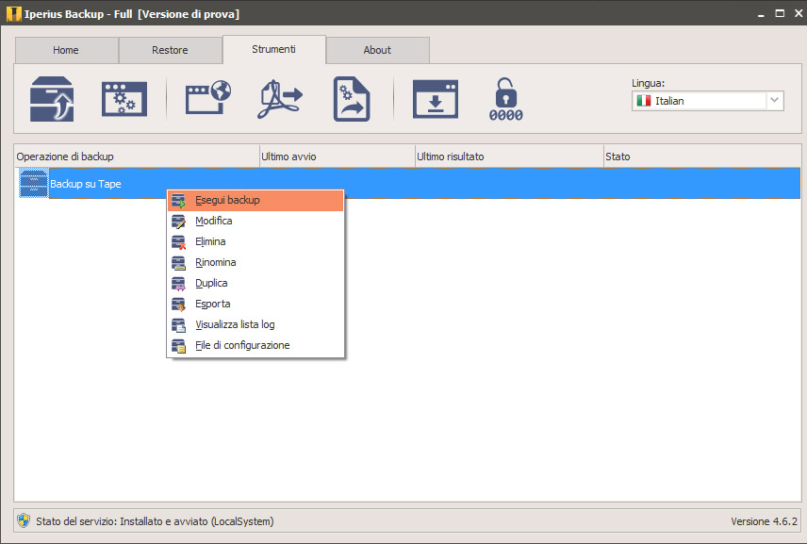Click the Ultimo risultato column header
The width and height of the screenshot is (807, 544).
click(509, 157)
